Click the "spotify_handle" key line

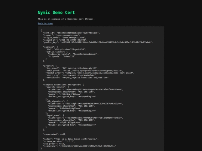click(x=57, y=87)
